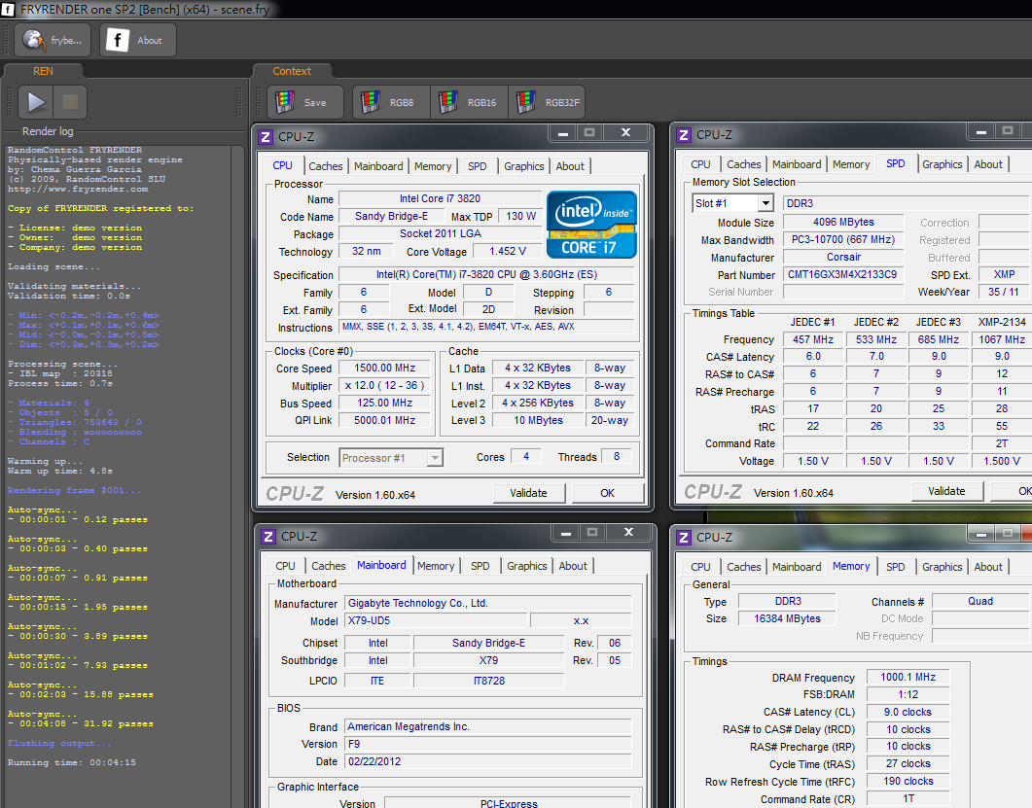Stop the render with the stop button
This screenshot has width=1032, height=808.
[x=70, y=102]
